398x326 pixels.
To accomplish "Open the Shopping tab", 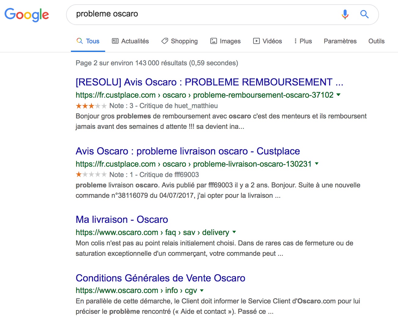I will tap(180, 41).
